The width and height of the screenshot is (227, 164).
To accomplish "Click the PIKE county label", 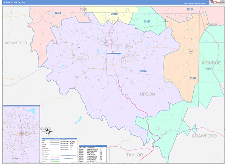I will click(x=83, y=9).
